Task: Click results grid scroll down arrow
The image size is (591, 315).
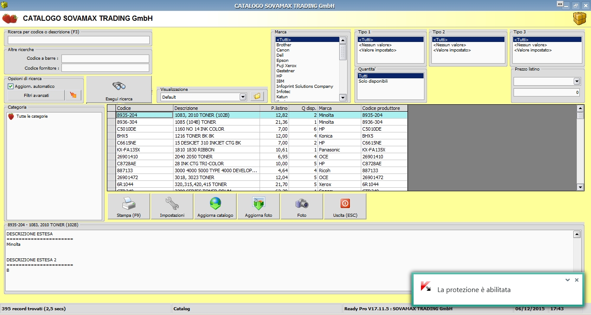Action: (581, 187)
